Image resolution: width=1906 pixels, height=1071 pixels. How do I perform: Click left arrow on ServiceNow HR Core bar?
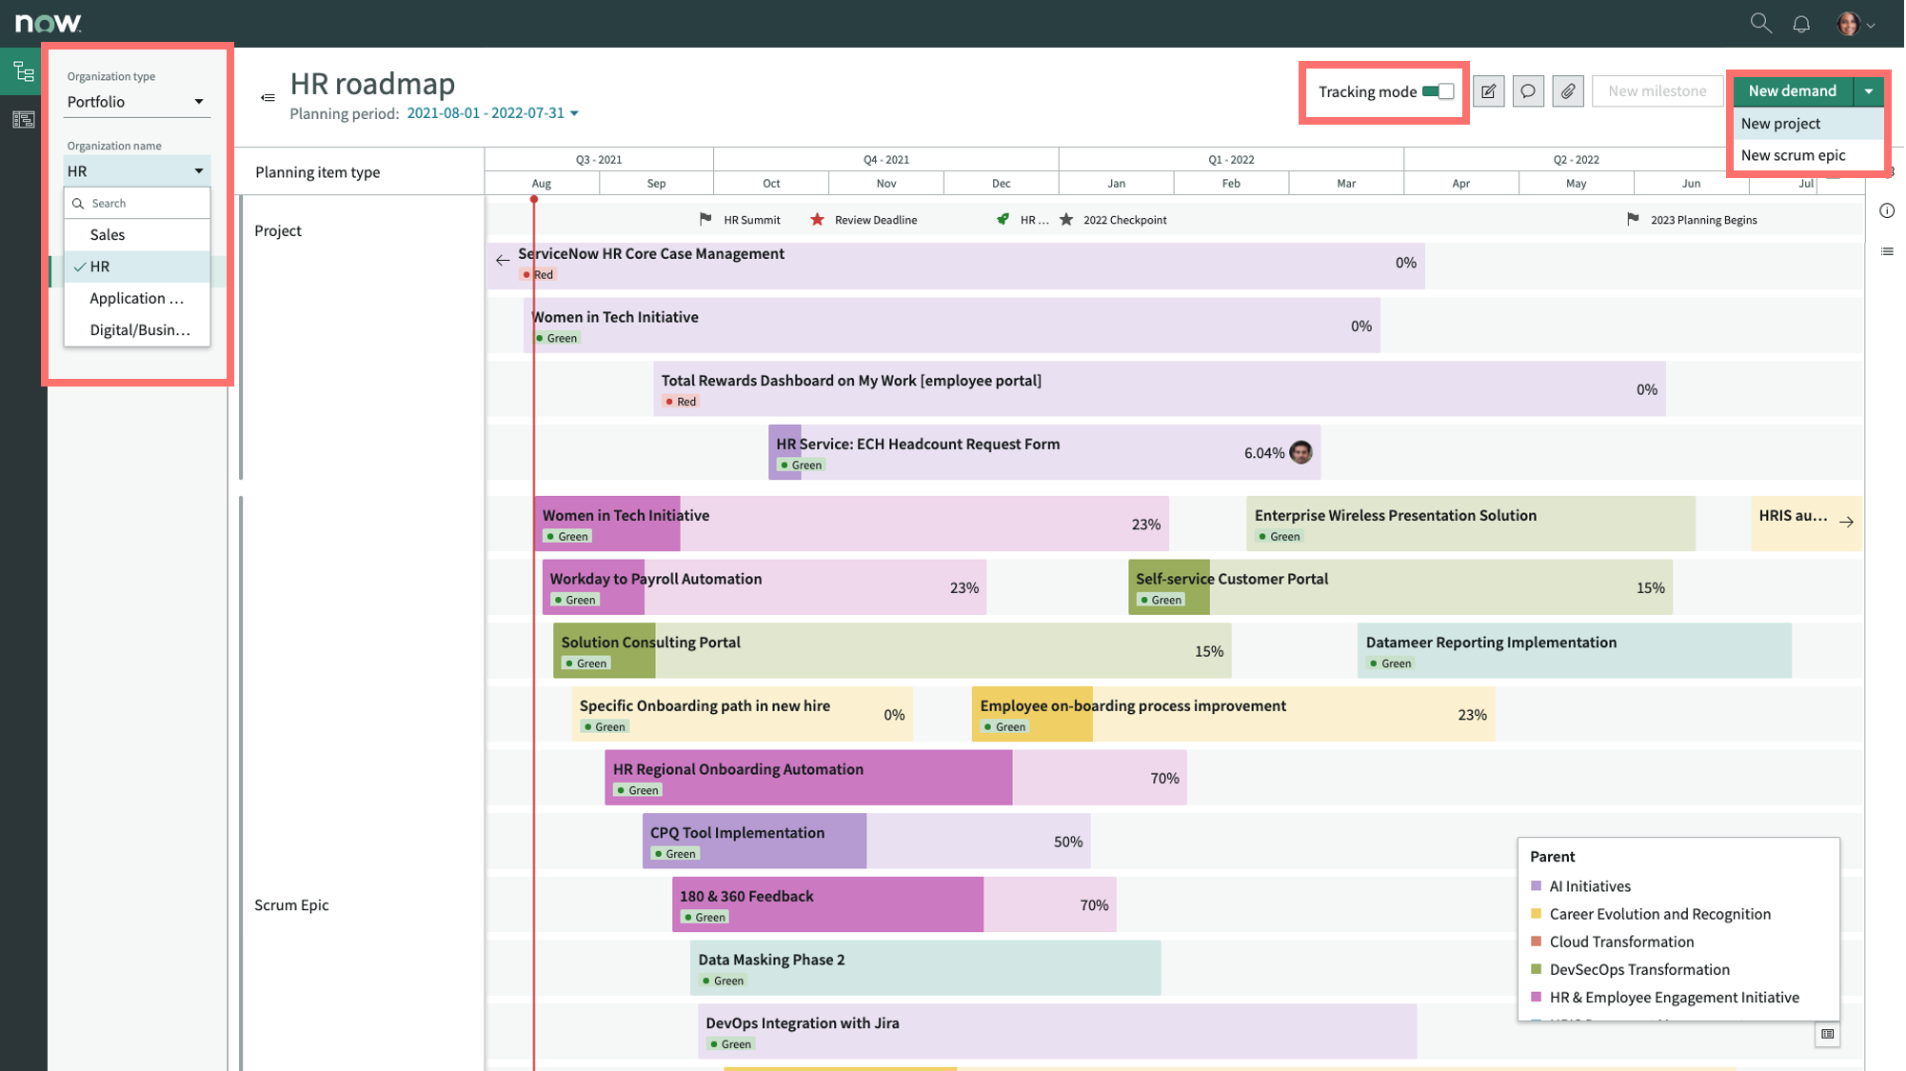(x=503, y=260)
